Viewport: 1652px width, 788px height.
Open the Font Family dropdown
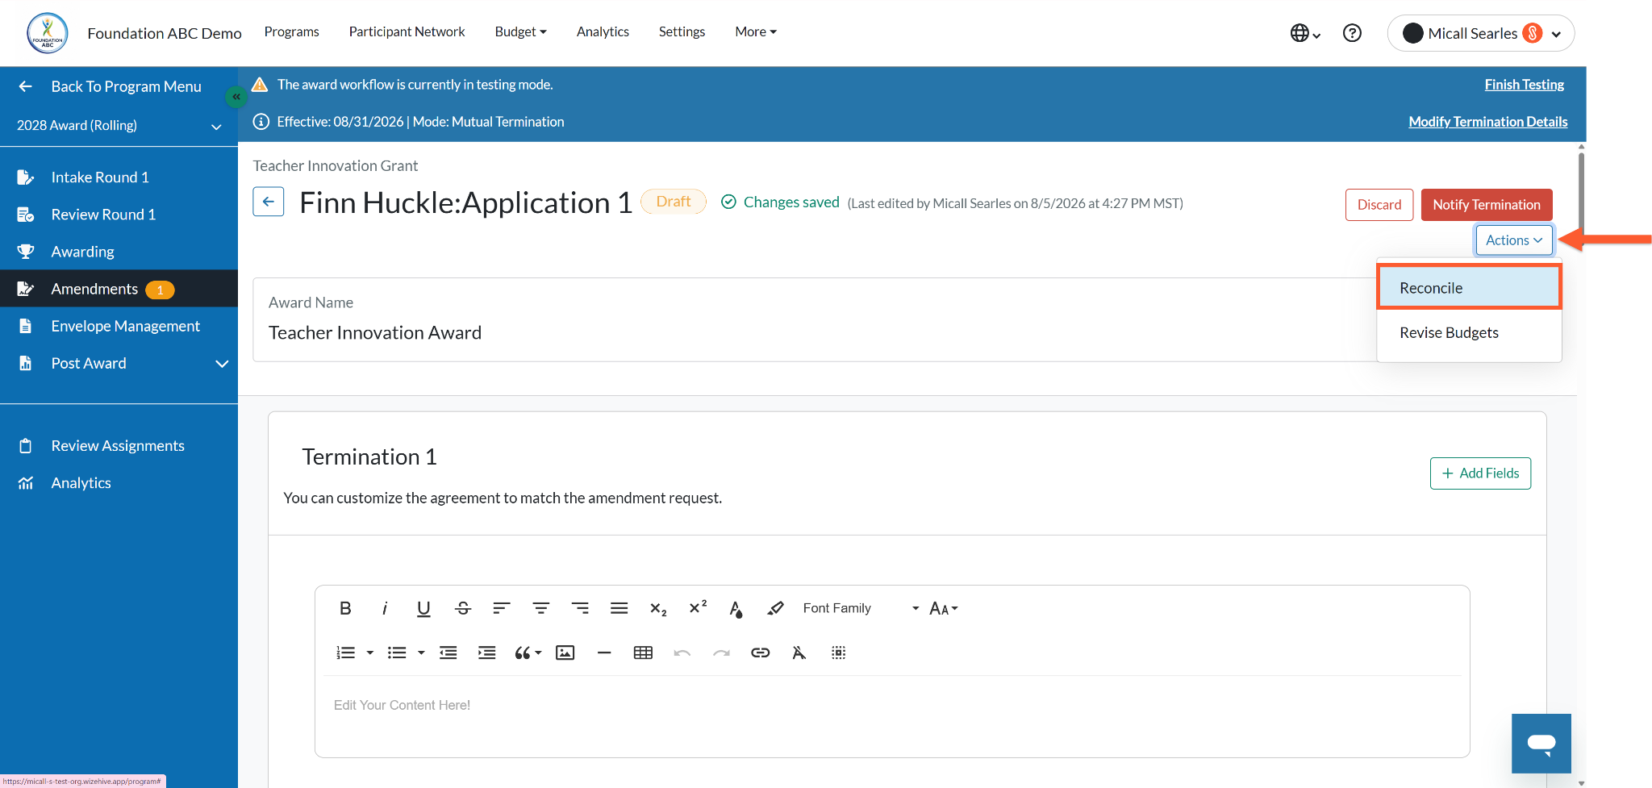861,608
